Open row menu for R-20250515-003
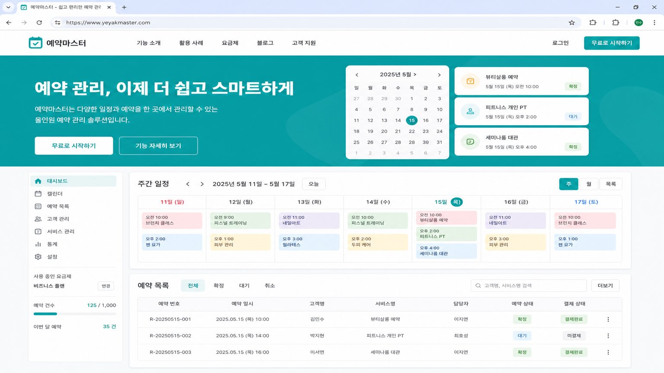Viewport: 664px width, 373px height. pos(608,352)
